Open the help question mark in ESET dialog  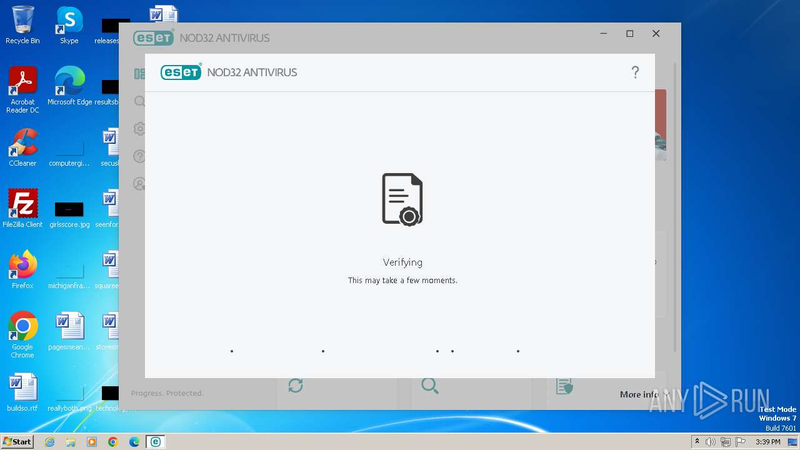click(x=635, y=72)
